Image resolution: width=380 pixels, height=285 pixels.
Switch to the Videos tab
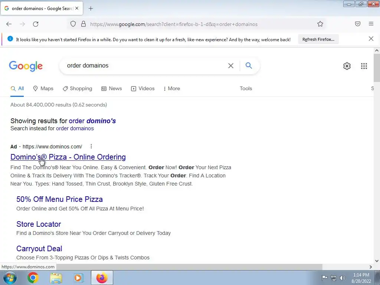[x=143, y=89]
